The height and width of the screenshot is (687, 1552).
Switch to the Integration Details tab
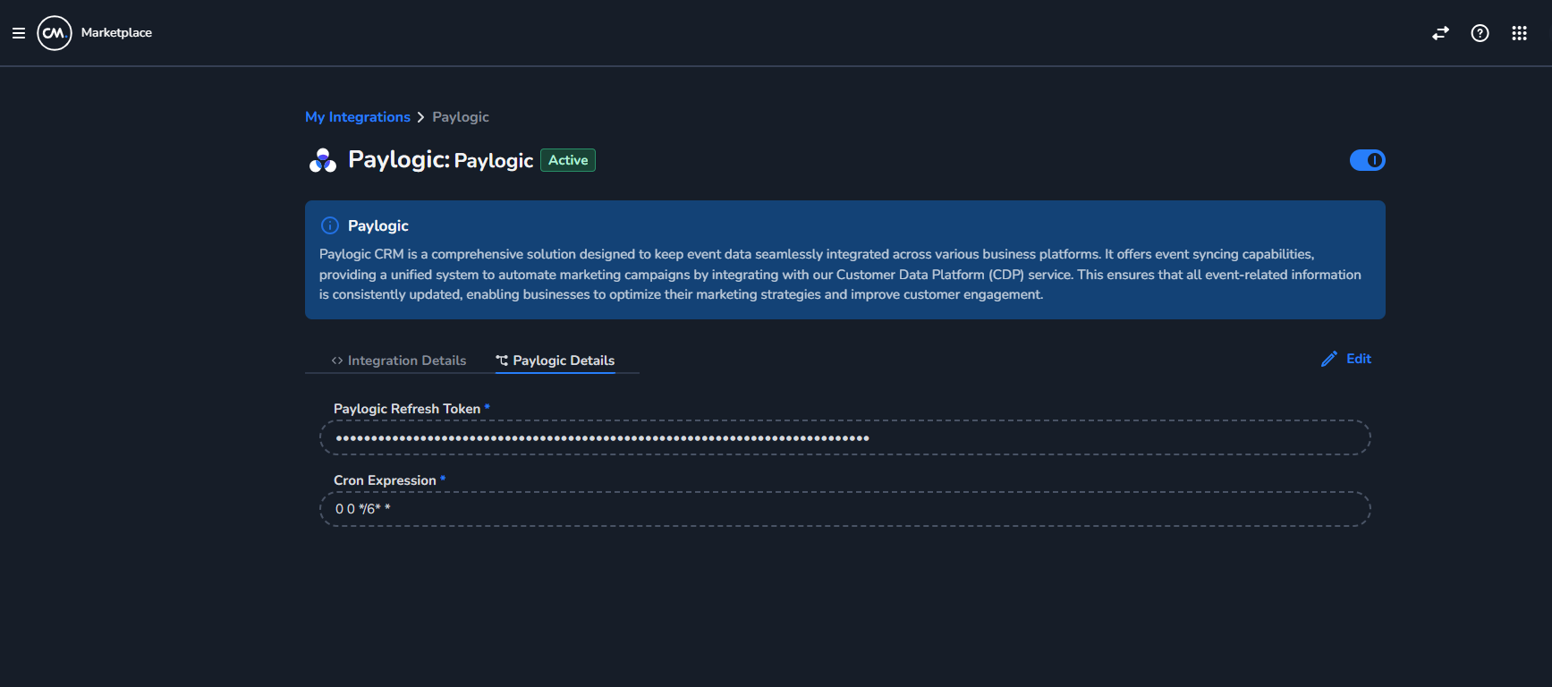click(x=399, y=360)
